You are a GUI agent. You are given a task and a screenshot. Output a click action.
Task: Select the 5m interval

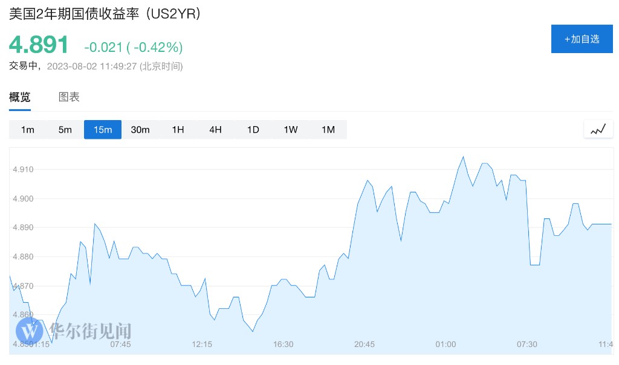coord(65,130)
